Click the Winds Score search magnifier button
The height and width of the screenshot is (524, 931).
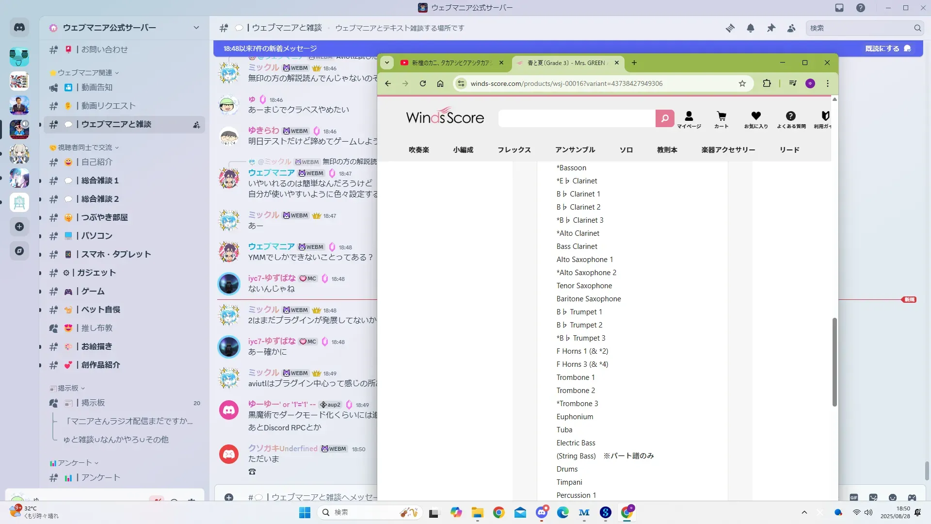(665, 118)
